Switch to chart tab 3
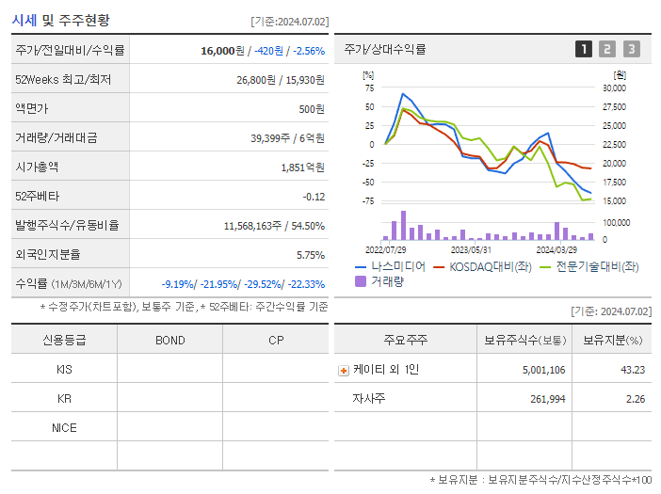The height and width of the screenshot is (494, 661). tap(632, 49)
